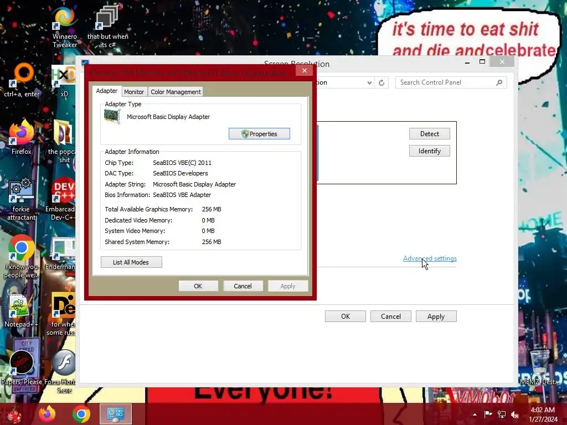Click Cancel in the adapter properties dialog
Image resolution: width=567 pixels, height=425 pixels.
(243, 286)
